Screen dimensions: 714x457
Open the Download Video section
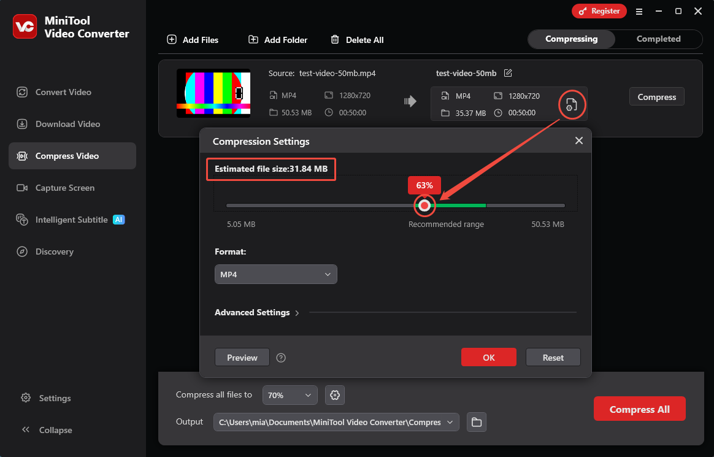(x=23, y=123)
